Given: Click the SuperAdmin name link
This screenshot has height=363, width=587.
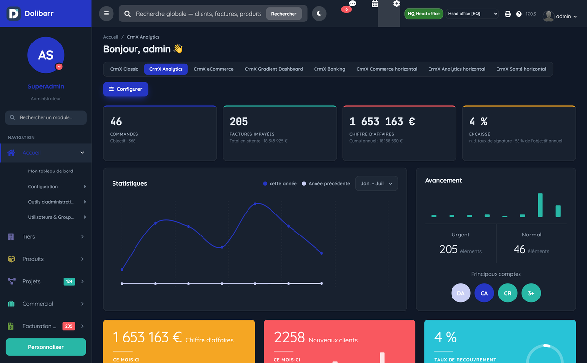Looking at the screenshot, I should pos(45,86).
